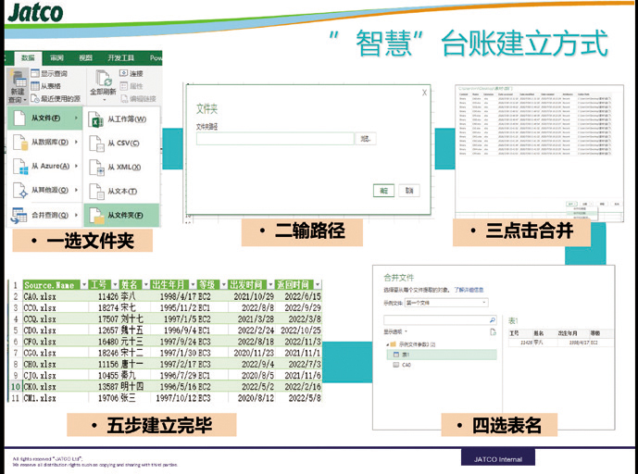Click 确定 button in folder dialog
Screen dimensions: 638x474
[x=382, y=191]
